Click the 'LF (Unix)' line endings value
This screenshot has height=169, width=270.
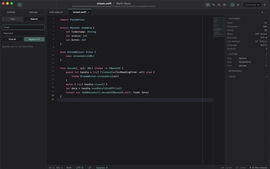click(x=261, y=41)
